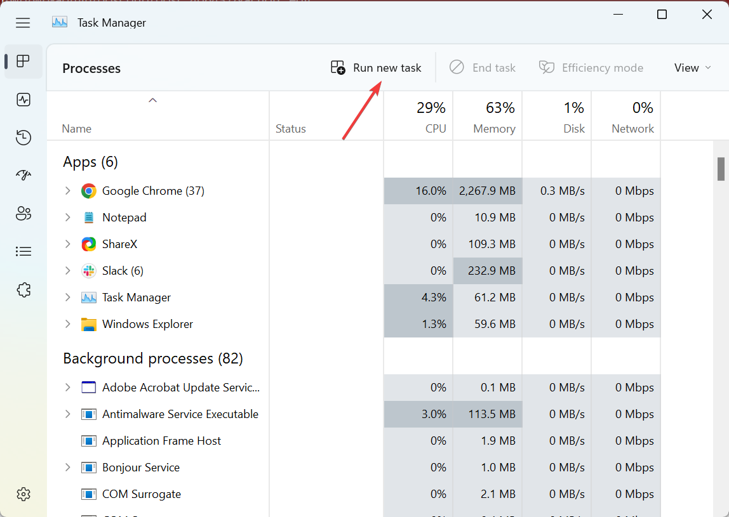This screenshot has width=729, height=517.
Task: Sort by the Name column header
Action: (x=158, y=115)
